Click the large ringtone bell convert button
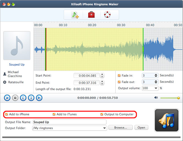183x141 pixels. pos(167,120)
